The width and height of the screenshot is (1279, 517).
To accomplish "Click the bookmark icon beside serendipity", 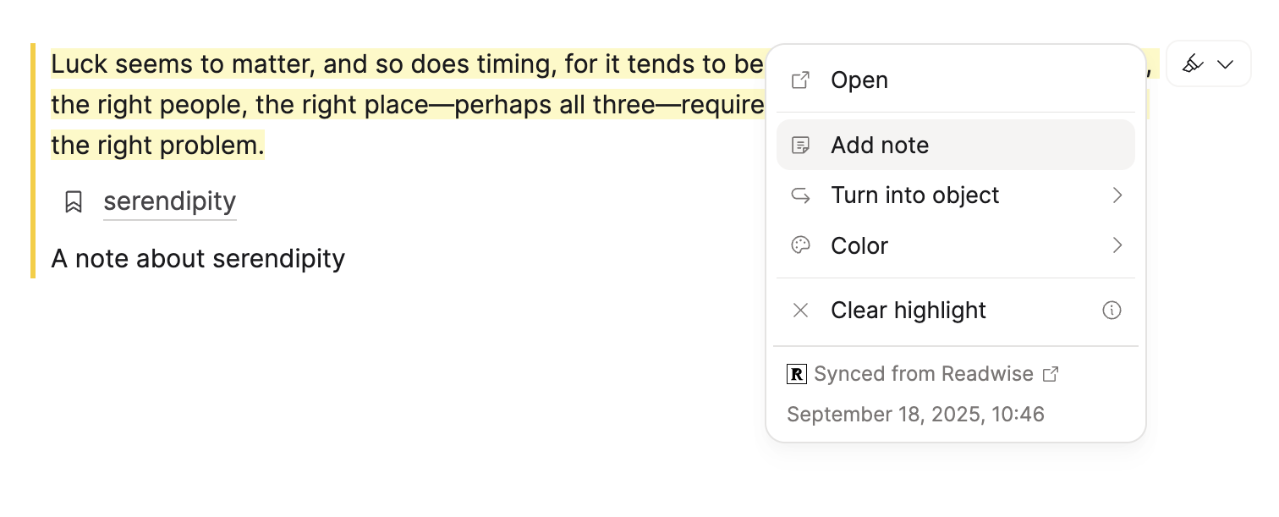I will [x=74, y=201].
